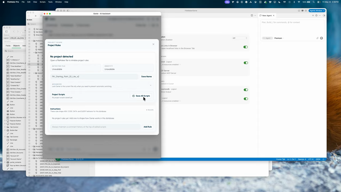Image resolution: width=341 pixels, height=192 pixels.
Task: Close the New Agent tab
Action: pyautogui.click(x=274, y=15)
